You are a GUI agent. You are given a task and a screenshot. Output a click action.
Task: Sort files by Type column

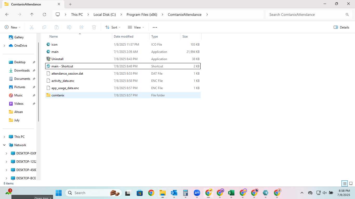click(x=165, y=37)
